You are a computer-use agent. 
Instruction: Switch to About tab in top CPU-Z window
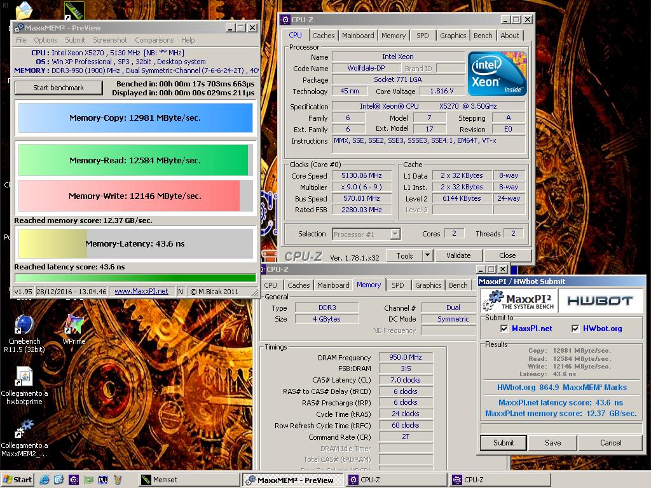coord(509,36)
